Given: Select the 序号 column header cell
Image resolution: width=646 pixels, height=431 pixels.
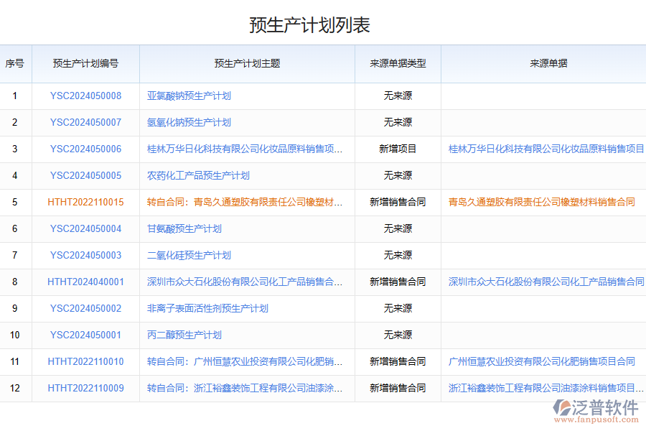Looking at the screenshot, I should pos(15,64).
